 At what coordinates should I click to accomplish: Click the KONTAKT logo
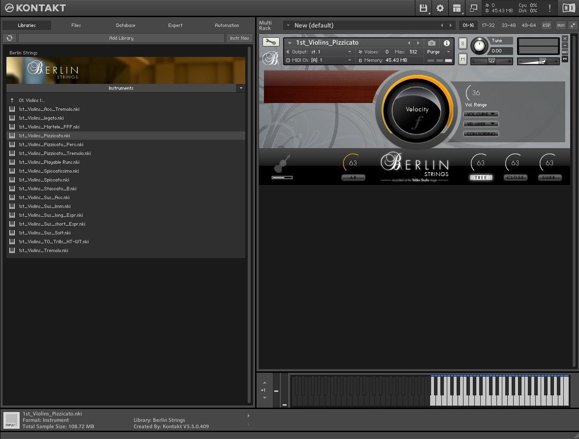pyautogui.click(x=35, y=8)
